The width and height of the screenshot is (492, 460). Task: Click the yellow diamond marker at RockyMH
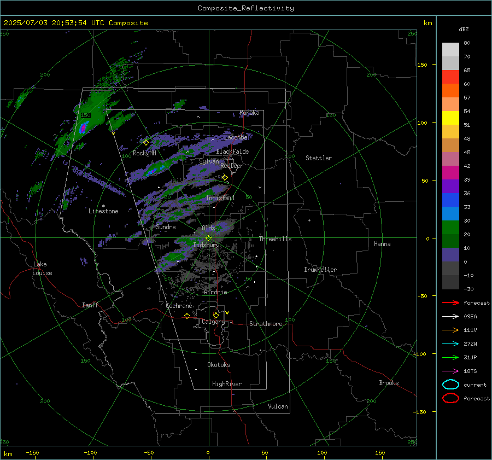tap(146, 143)
